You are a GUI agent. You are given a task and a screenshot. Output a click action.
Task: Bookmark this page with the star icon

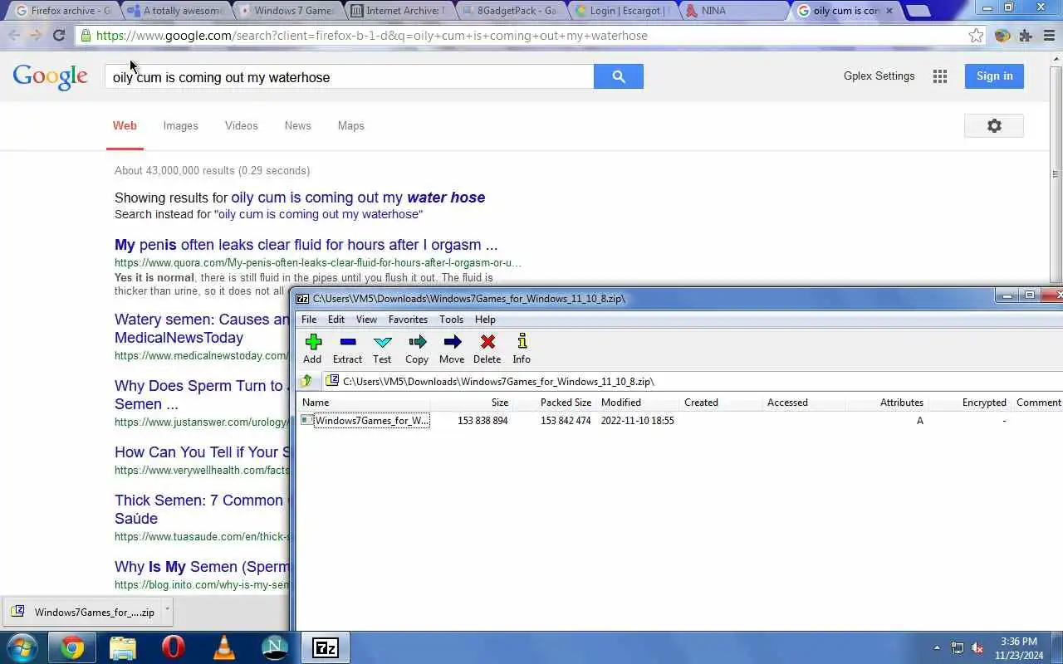[x=976, y=36]
